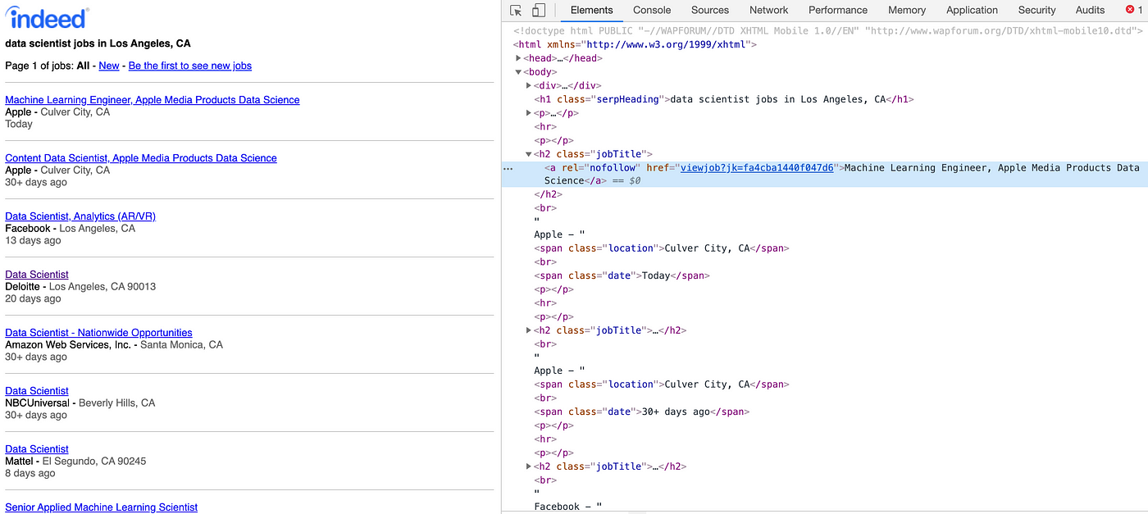Switch to the Application tab

(x=972, y=11)
